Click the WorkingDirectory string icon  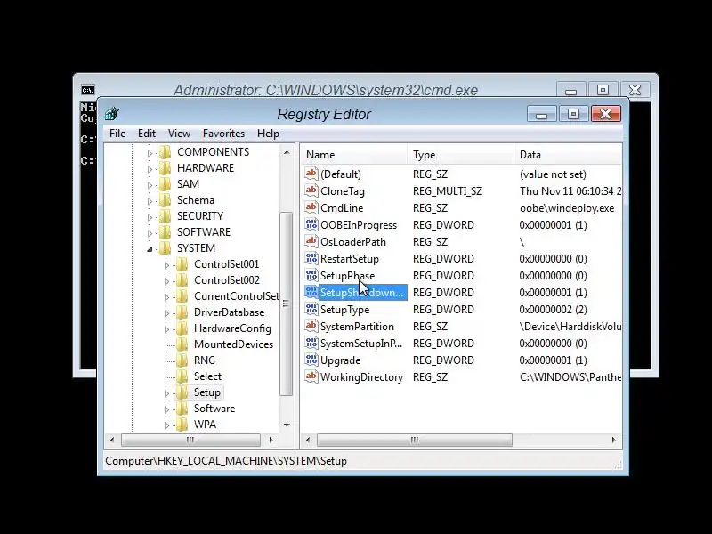[311, 376]
